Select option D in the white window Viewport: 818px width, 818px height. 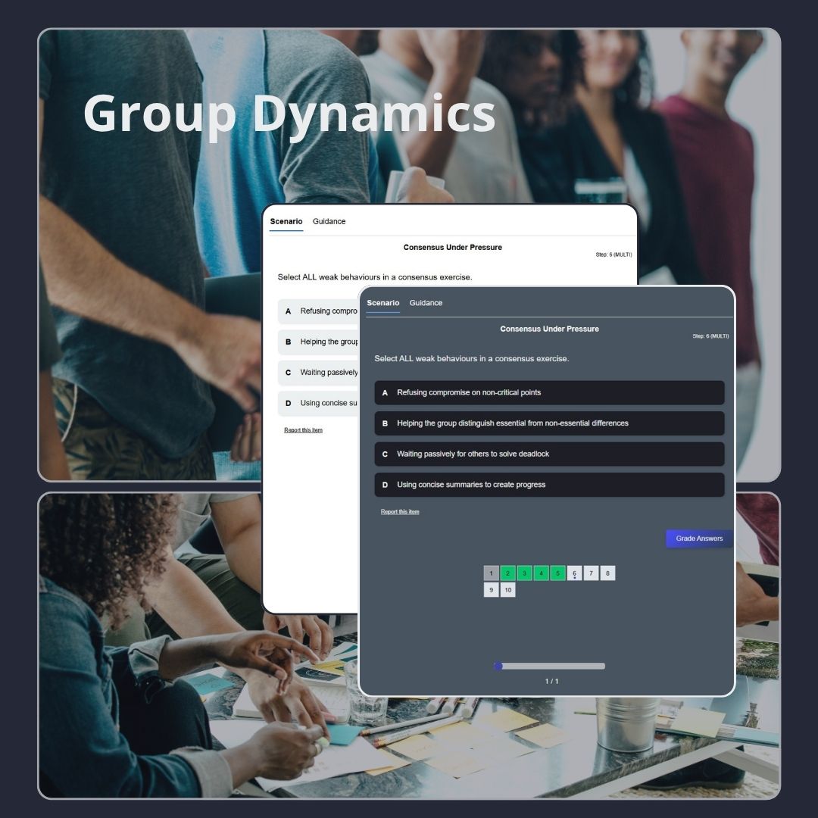tap(318, 403)
